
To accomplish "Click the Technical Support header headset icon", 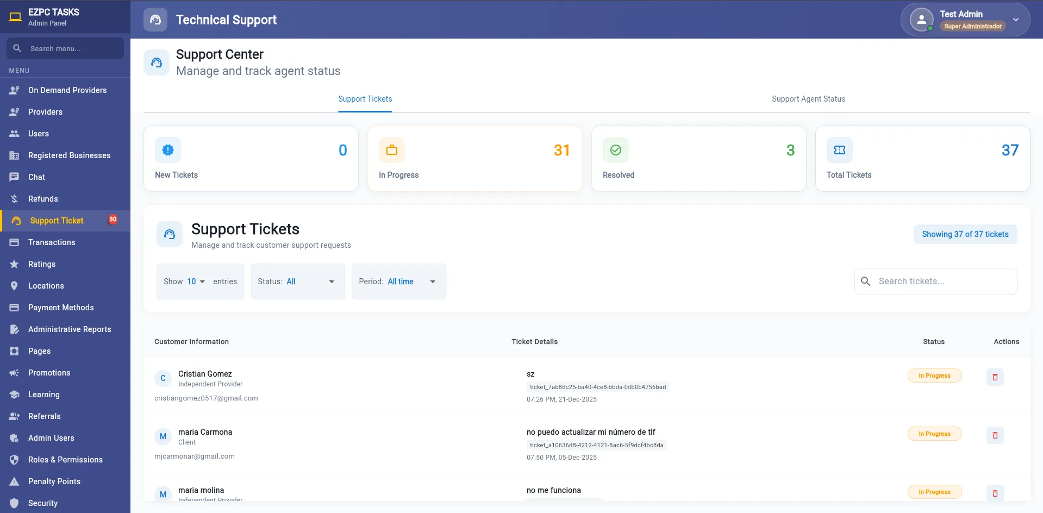I will coord(155,20).
